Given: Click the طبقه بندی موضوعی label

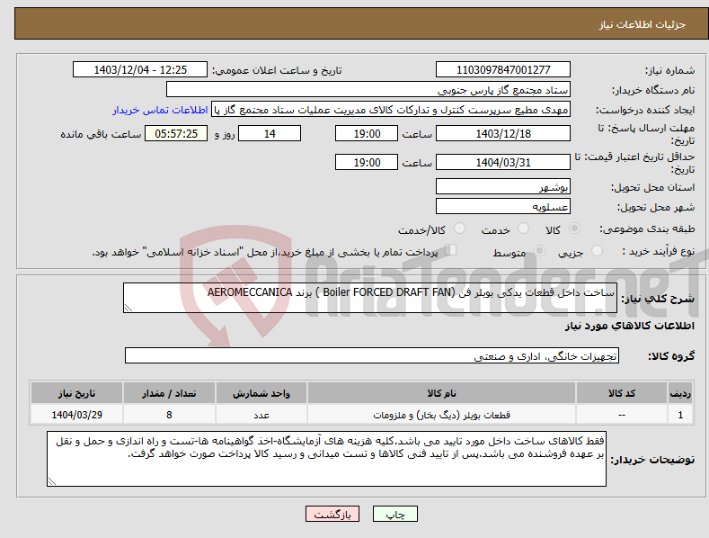Looking at the screenshot, I should point(647,229).
